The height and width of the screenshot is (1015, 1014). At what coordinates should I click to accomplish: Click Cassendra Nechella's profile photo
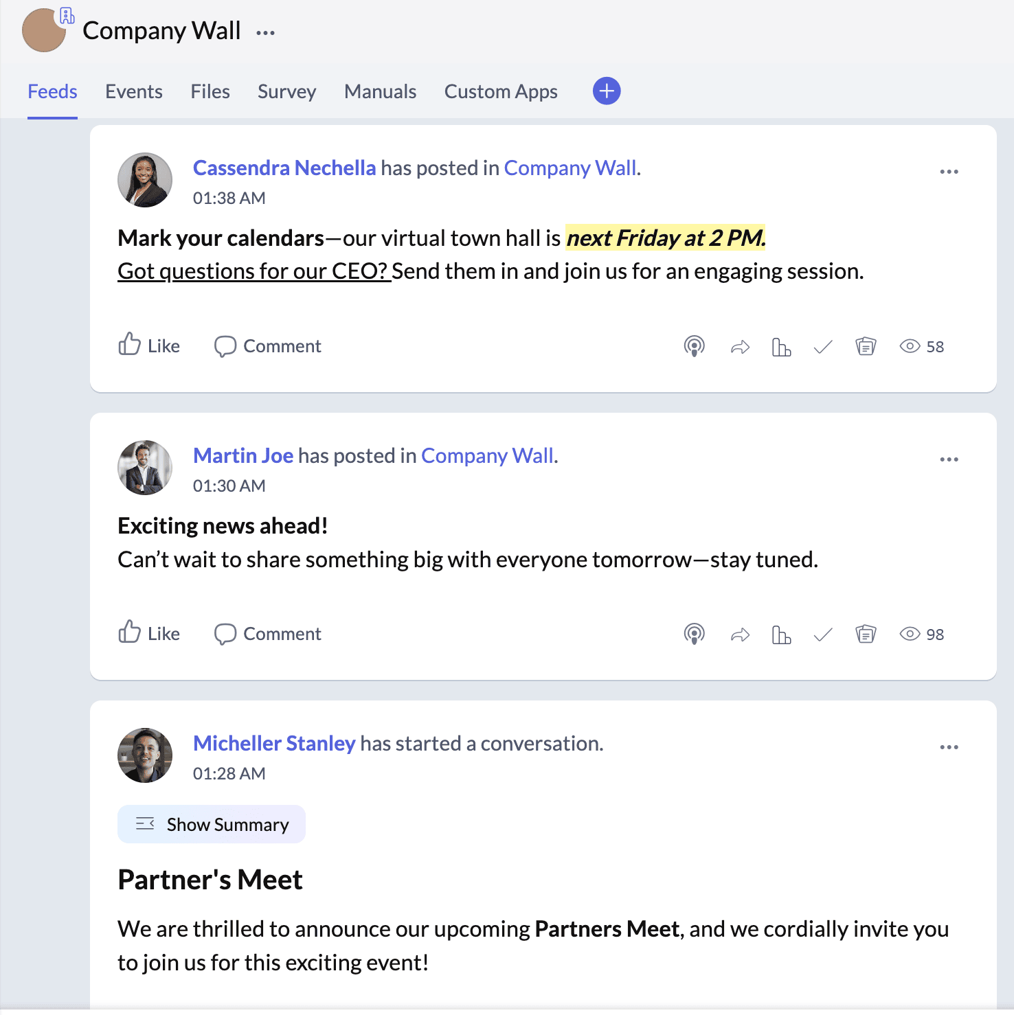click(145, 180)
